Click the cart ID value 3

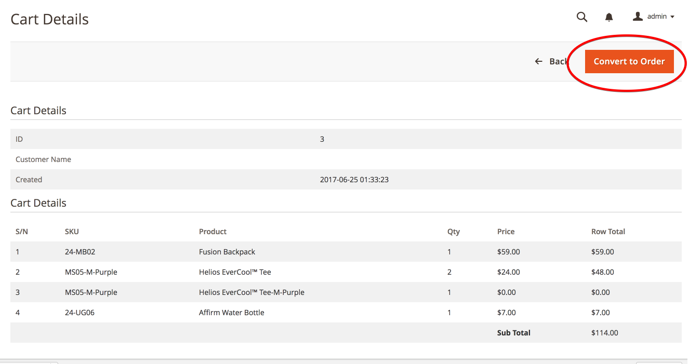coord(322,139)
